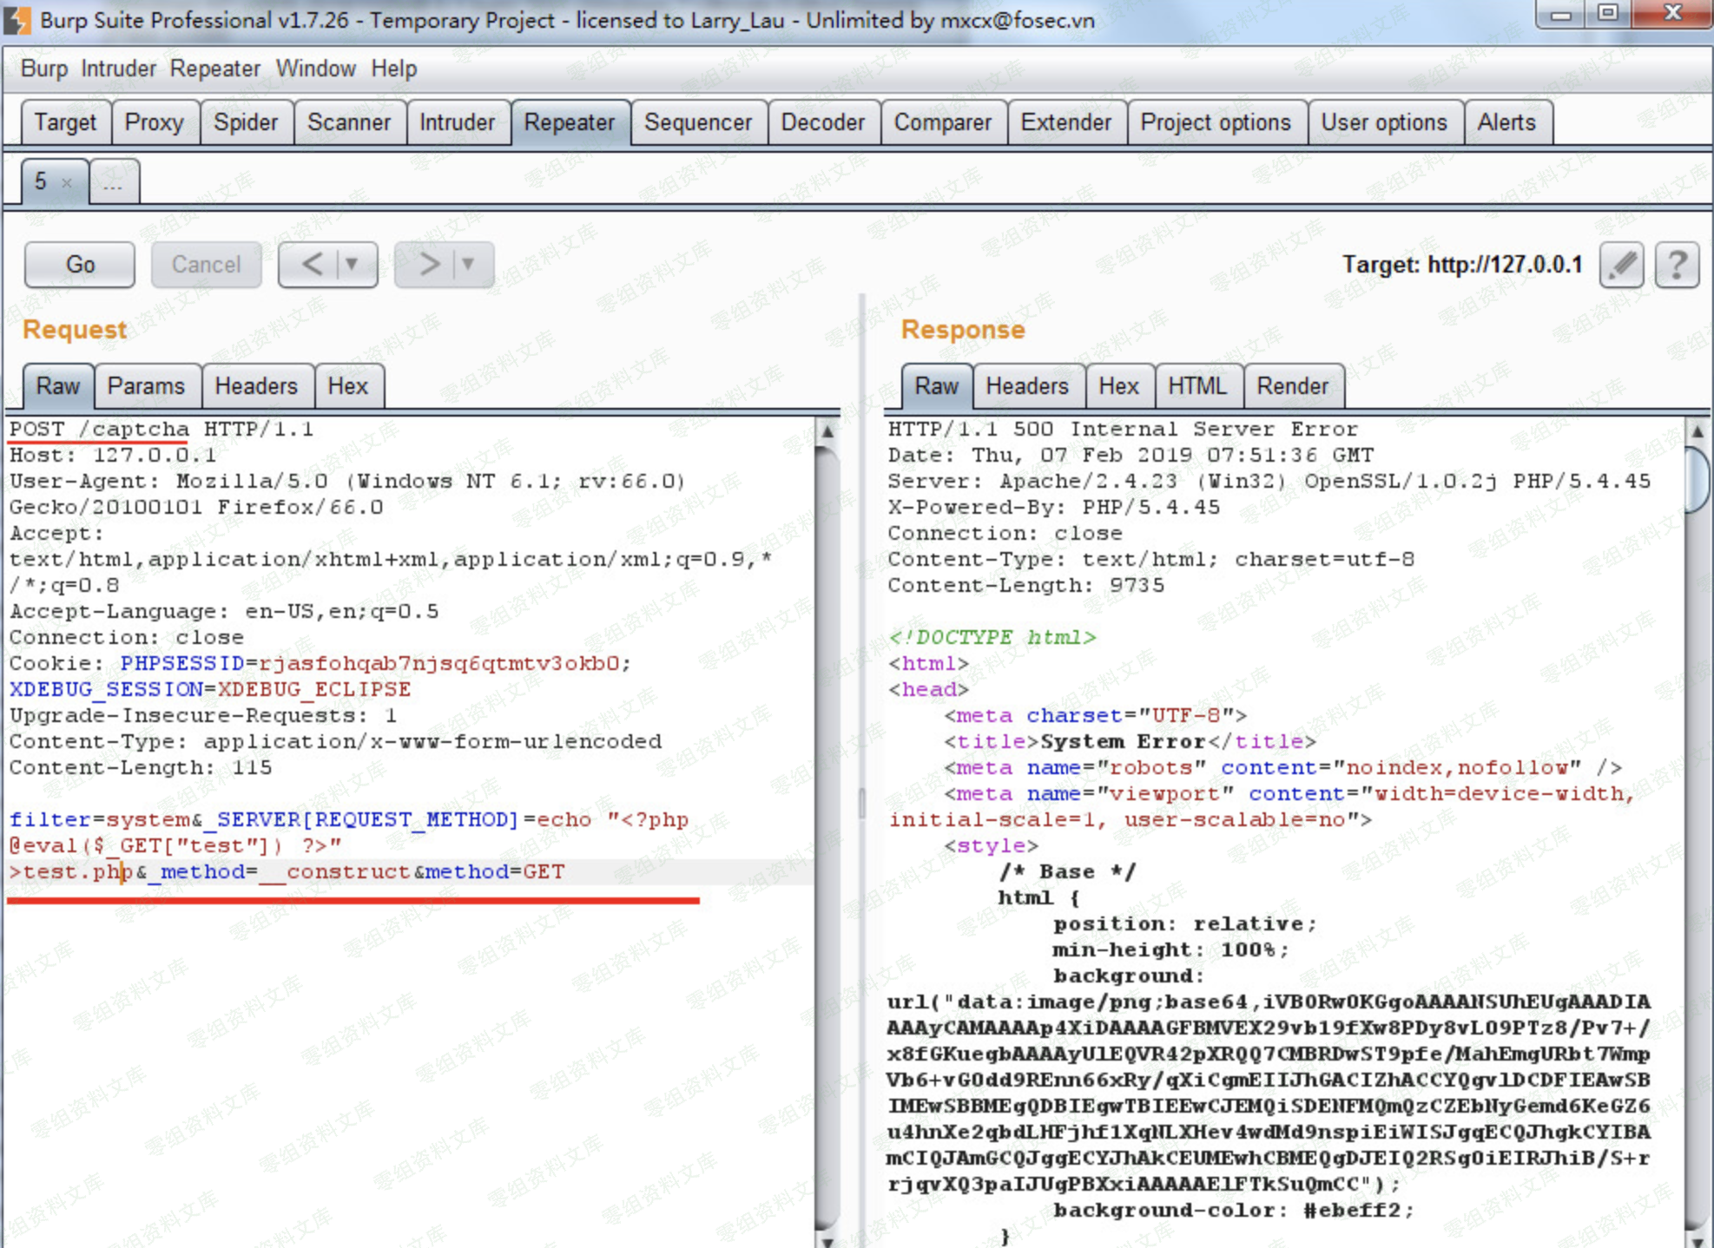This screenshot has height=1248, width=1714.
Task: Click request pane scroll up arrow
Action: [827, 431]
